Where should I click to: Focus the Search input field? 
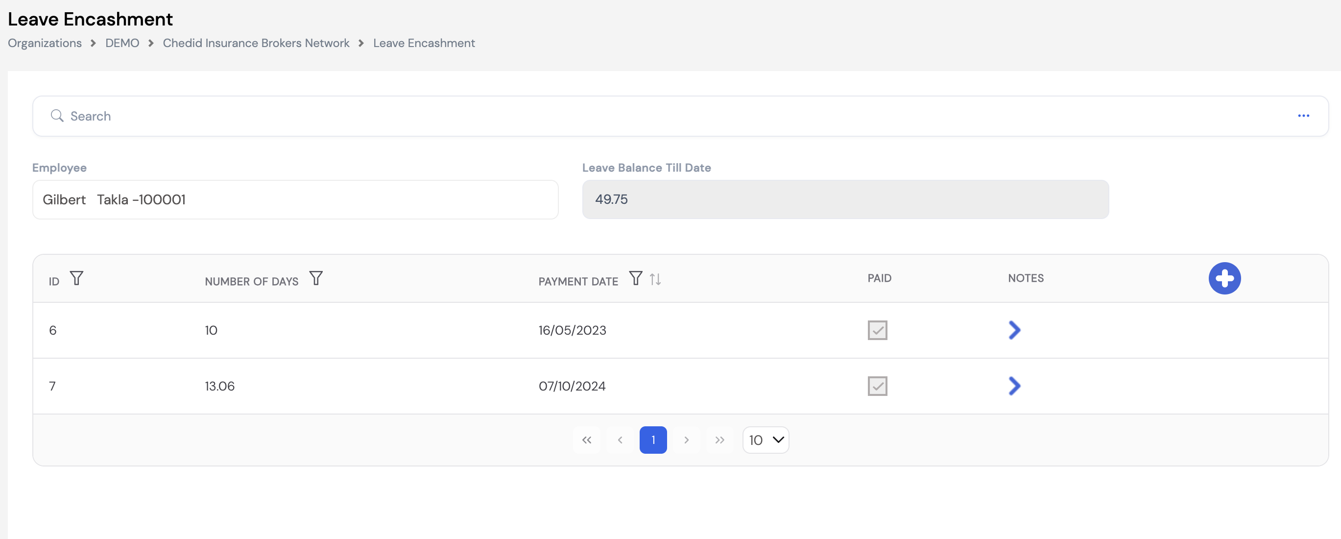click(680, 116)
